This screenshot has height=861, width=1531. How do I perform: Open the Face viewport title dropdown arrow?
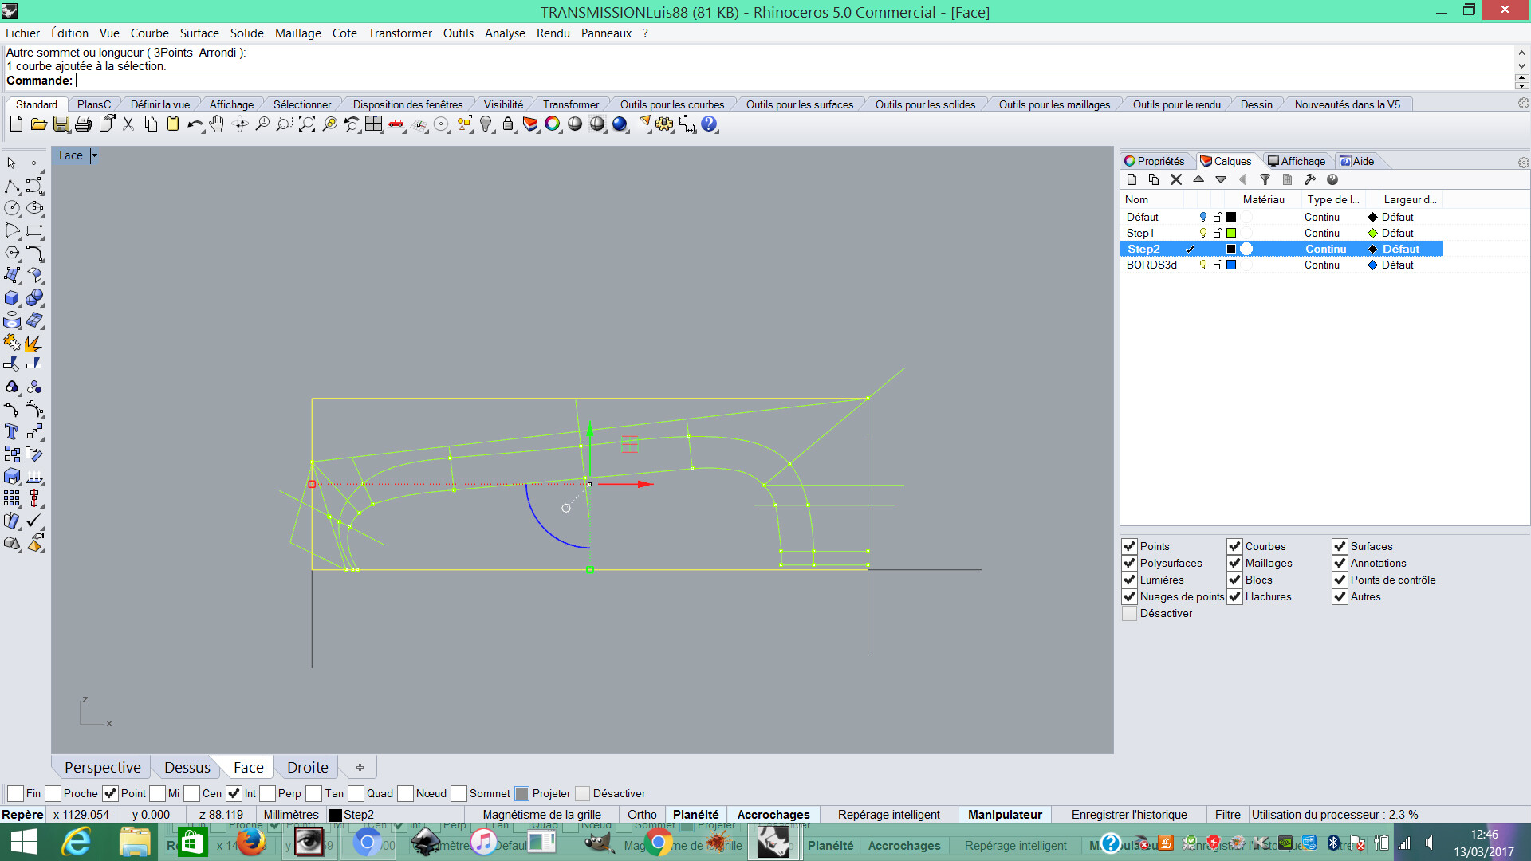[94, 156]
